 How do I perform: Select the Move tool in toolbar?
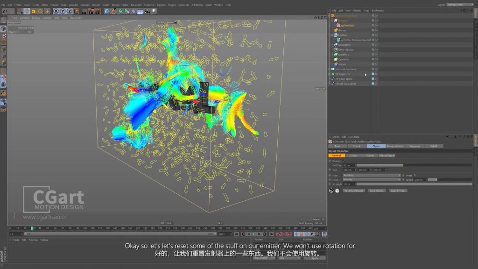click(x=27, y=11)
